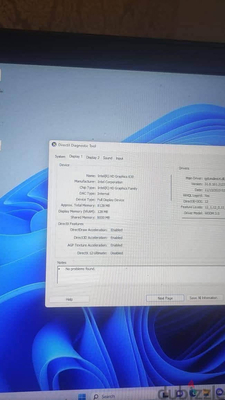Click the DAC Type 'Internal' value

click(x=103, y=194)
